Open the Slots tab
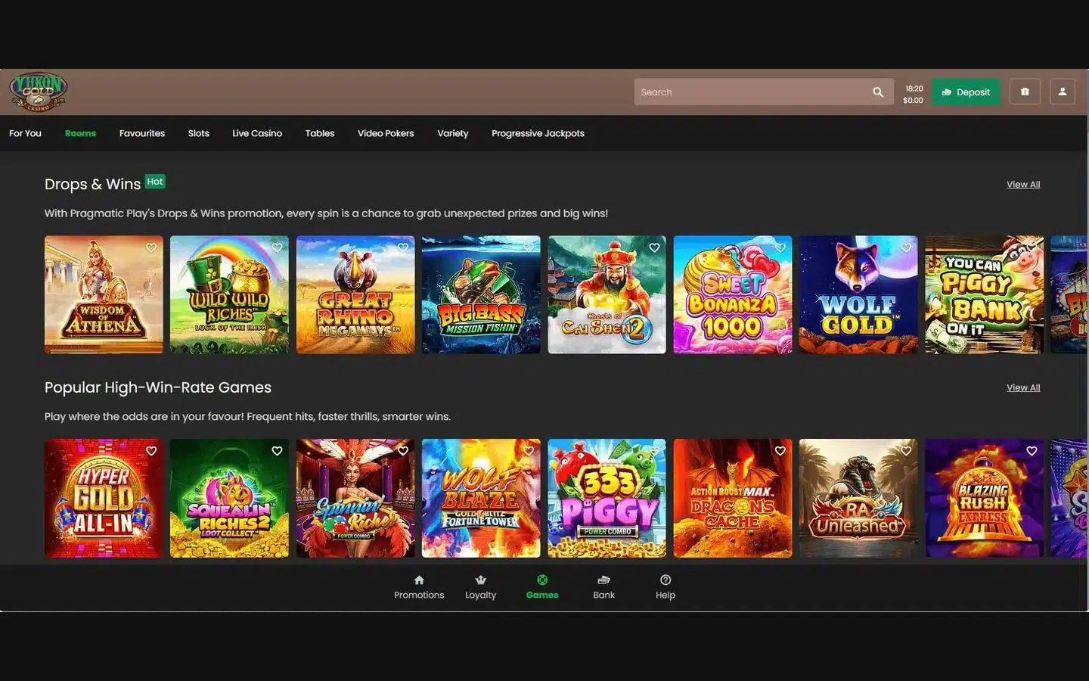 tap(198, 133)
